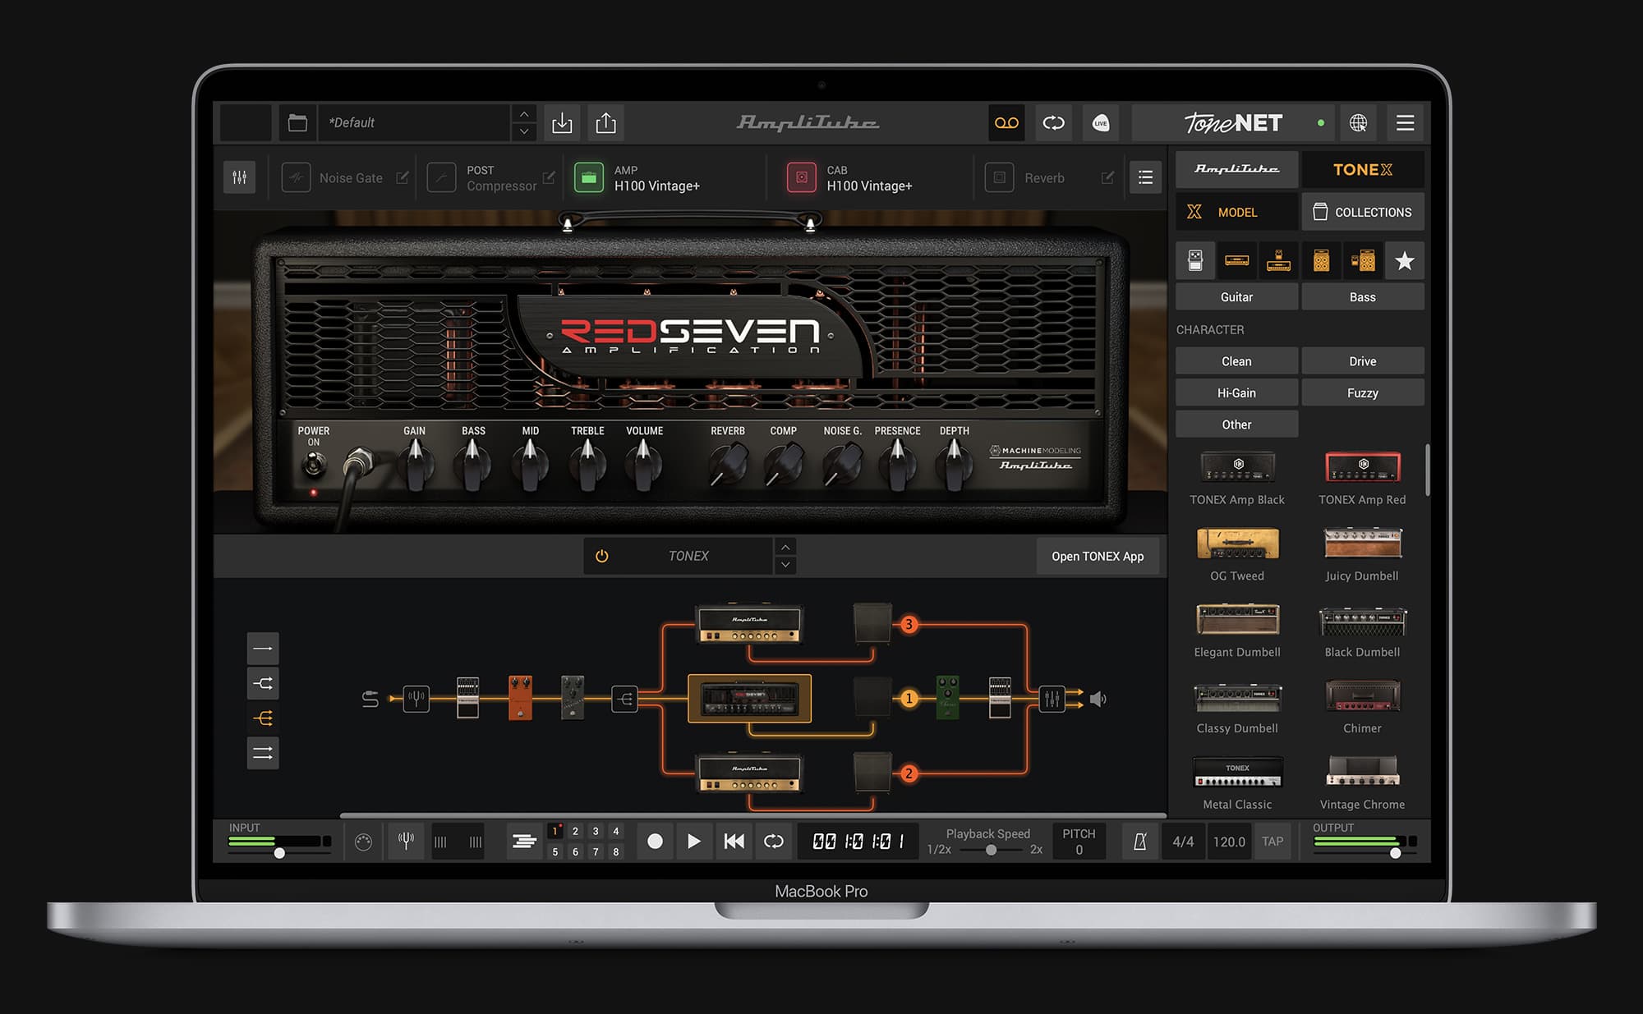The width and height of the screenshot is (1643, 1014).
Task: Switch to the COLLECTIONS tab
Action: [x=1363, y=211]
